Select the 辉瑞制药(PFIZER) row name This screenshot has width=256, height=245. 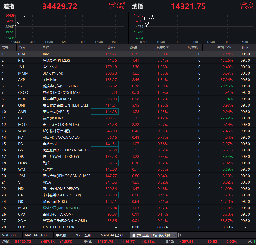point(56,60)
